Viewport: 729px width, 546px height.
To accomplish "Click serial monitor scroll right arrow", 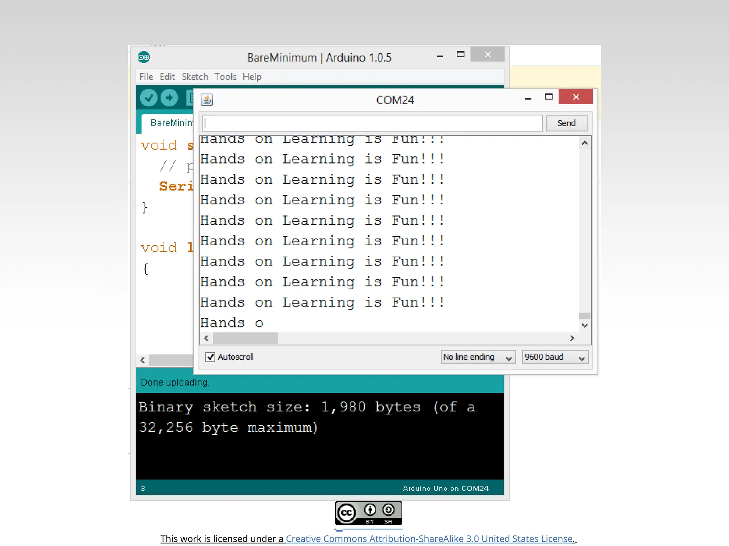I will pyautogui.click(x=572, y=338).
